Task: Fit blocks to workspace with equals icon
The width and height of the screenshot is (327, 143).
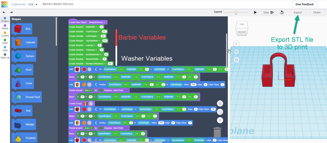Action: pyautogui.click(x=220, y=120)
